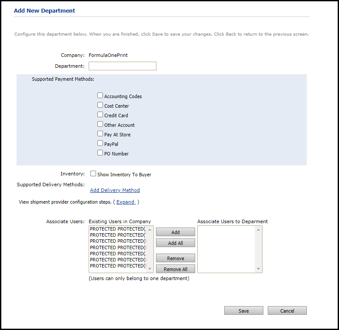Click the Add All button
Screen dimensions: 339x330
click(x=176, y=243)
